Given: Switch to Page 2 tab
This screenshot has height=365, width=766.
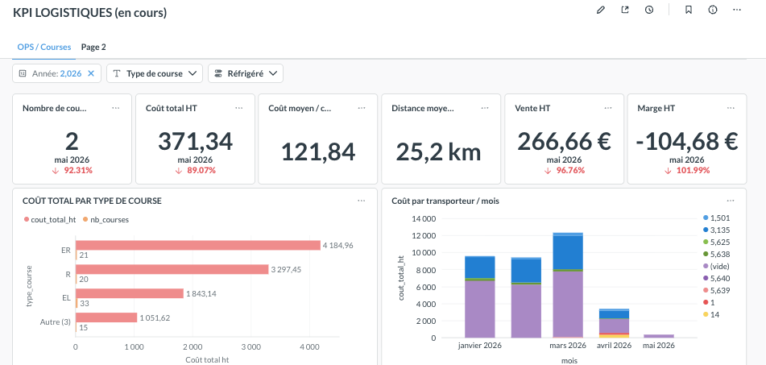Looking at the screenshot, I should pyautogui.click(x=93, y=48).
